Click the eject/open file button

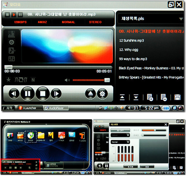[91, 94]
